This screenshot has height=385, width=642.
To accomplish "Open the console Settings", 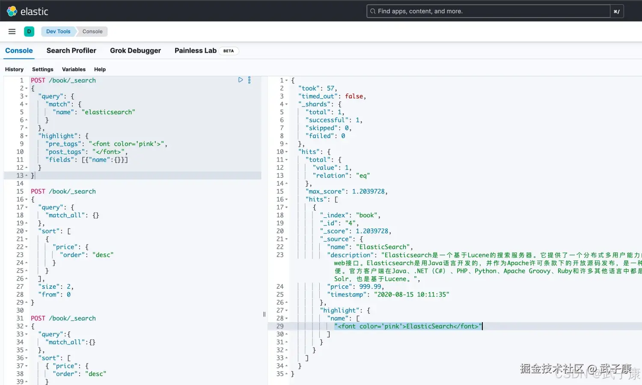I will pyautogui.click(x=43, y=69).
